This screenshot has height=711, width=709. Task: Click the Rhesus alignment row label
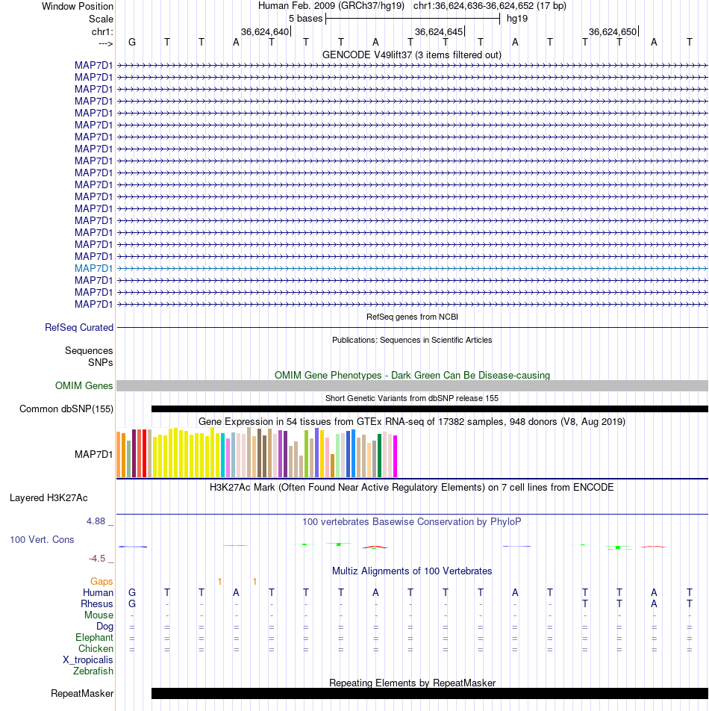coord(97,604)
